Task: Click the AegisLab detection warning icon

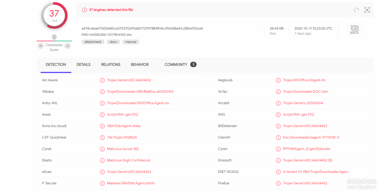Action: [278, 80]
